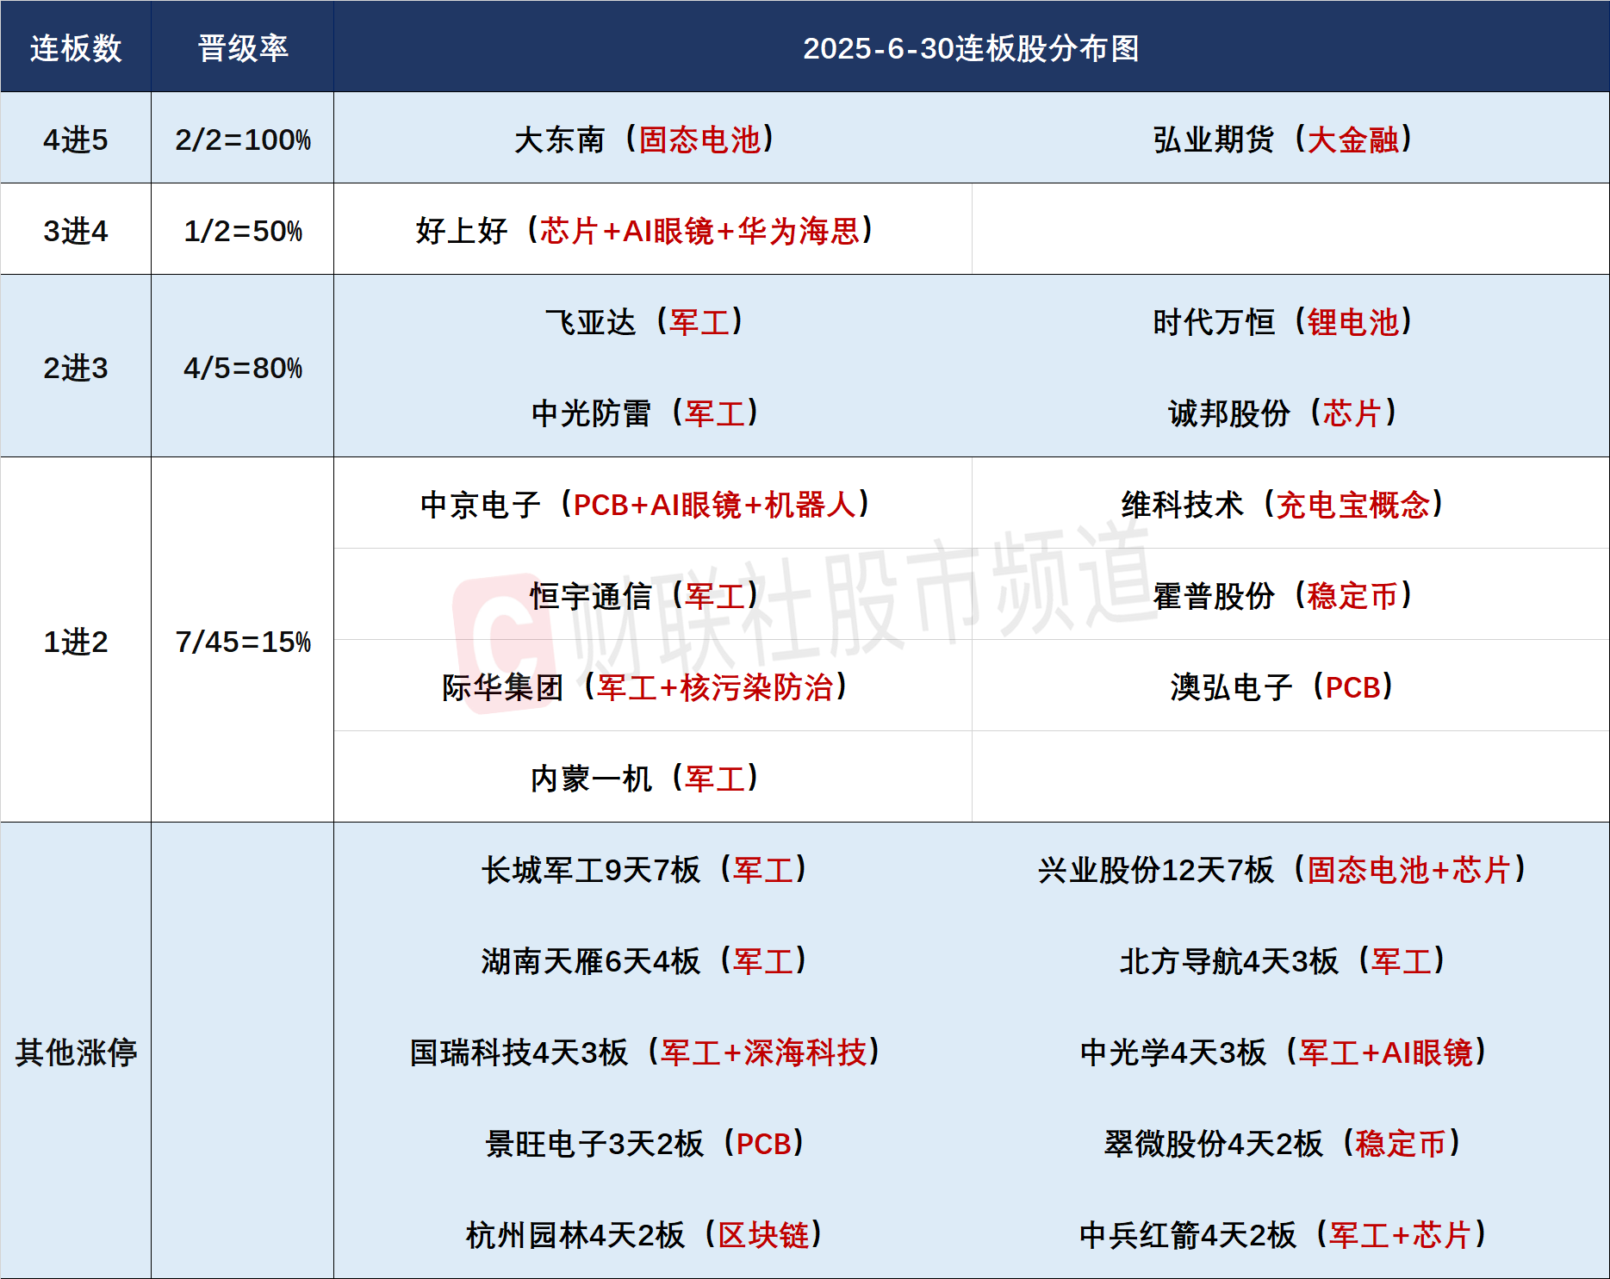
Task: Select the 2025-6-30连板股分布图 title
Action: pyautogui.click(x=972, y=49)
